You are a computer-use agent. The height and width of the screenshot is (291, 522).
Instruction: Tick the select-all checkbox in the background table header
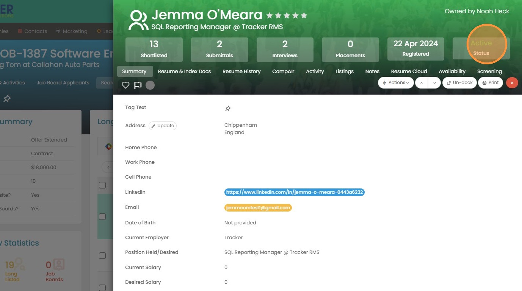[x=102, y=185]
